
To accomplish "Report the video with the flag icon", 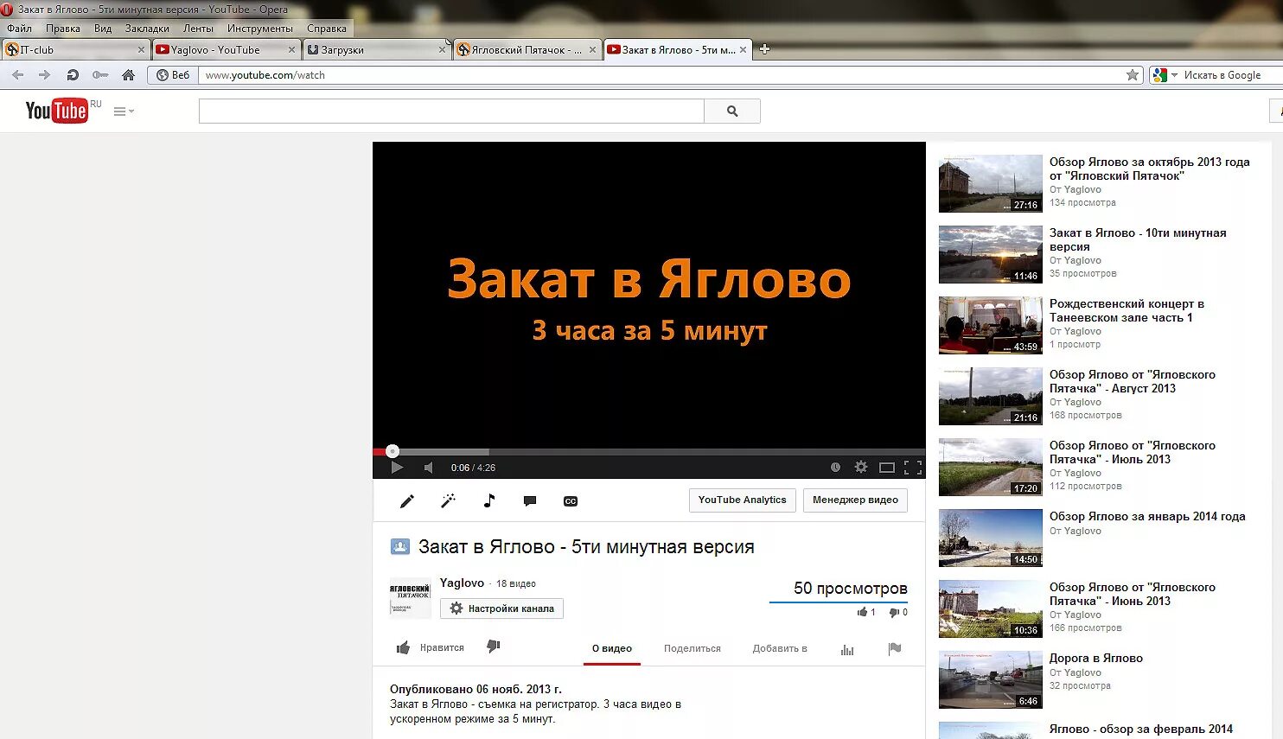I will [x=895, y=649].
